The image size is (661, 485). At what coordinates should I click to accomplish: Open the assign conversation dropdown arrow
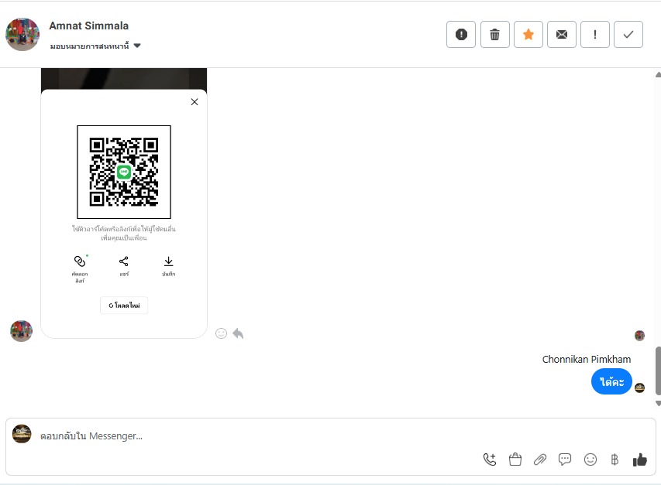pyautogui.click(x=137, y=46)
